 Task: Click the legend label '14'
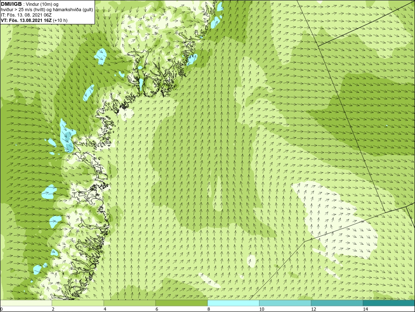(366, 309)
